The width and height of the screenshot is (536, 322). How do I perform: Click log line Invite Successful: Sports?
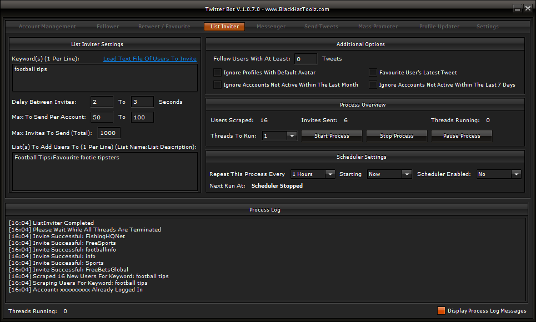point(56,263)
